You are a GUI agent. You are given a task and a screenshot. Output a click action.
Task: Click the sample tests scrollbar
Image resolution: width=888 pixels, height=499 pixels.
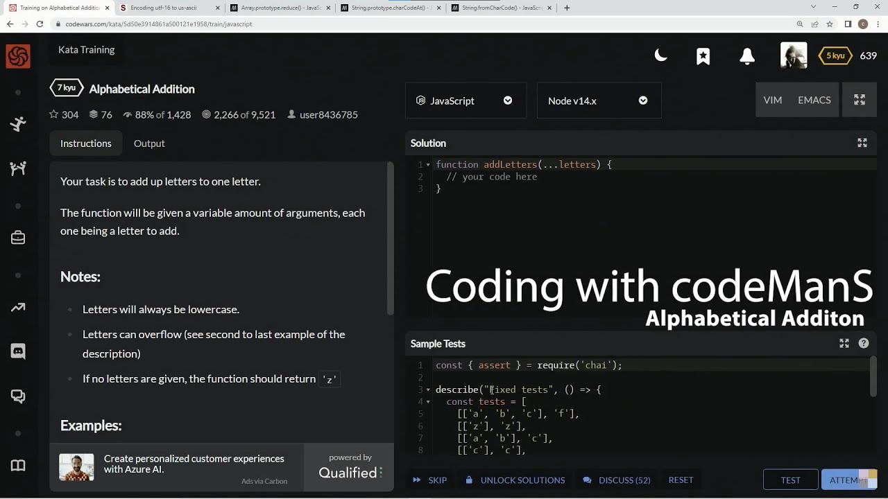[x=873, y=376]
